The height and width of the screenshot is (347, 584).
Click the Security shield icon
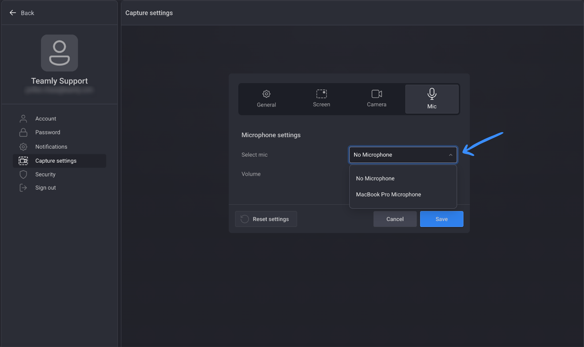click(x=23, y=174)
